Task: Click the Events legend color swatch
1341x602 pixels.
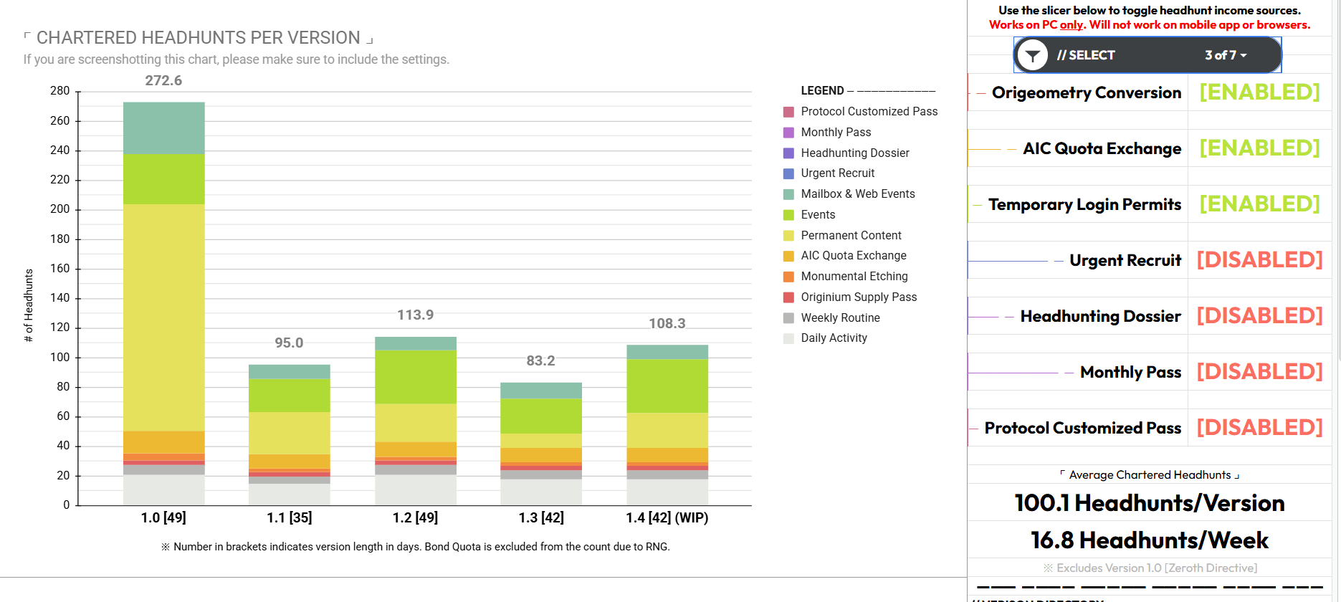Action: (788, 215)
